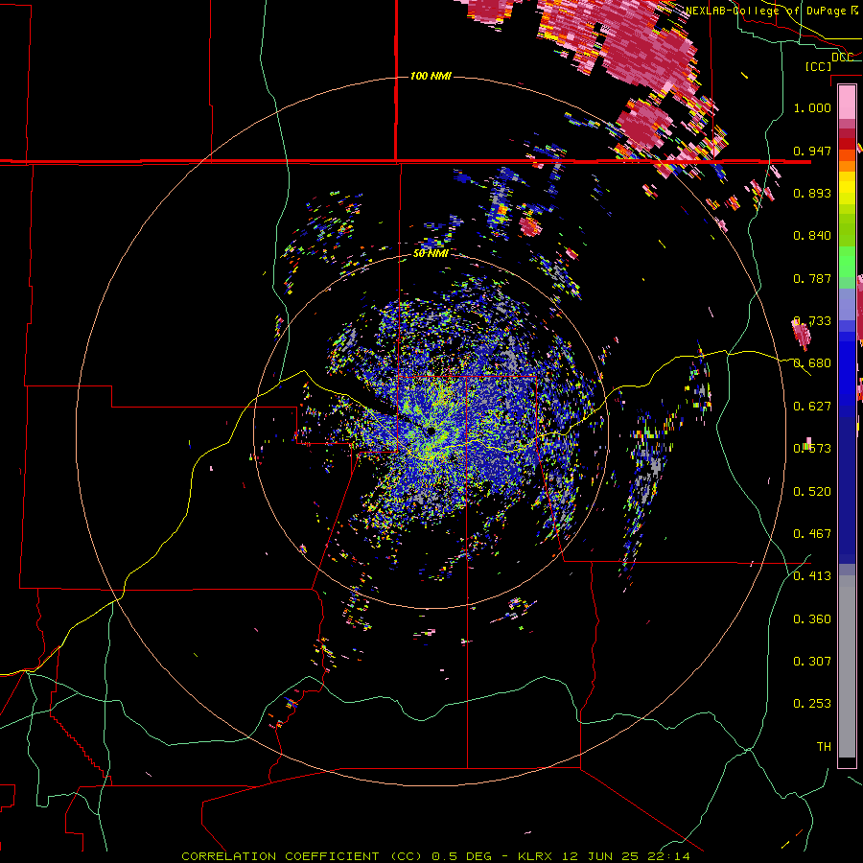This screenshot has width=863, height=863.
Task: Click the 1.000 value on the color scale
Action: 812,107
